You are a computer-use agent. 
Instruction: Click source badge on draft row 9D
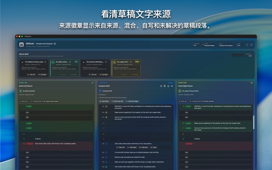click(x=106, y=106)
